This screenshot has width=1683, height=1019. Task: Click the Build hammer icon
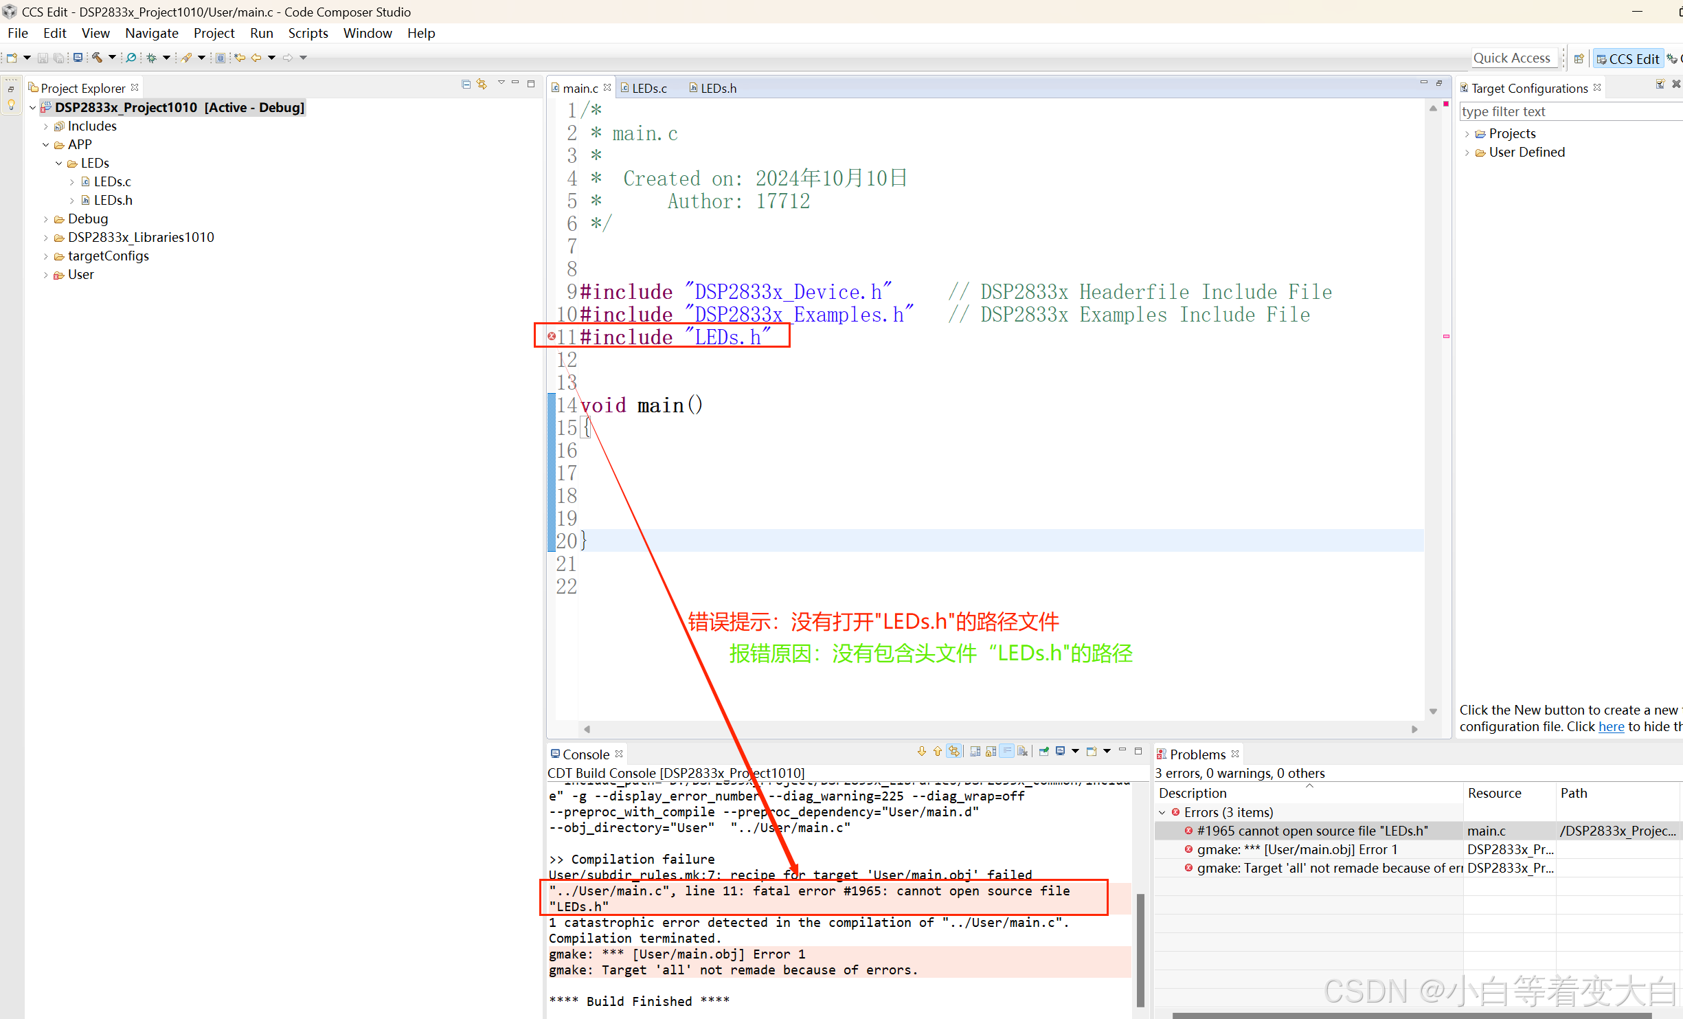(98, 58)
